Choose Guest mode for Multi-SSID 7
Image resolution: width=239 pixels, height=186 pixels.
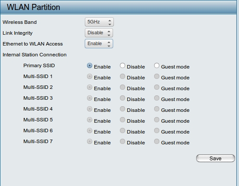click(157, 141)
